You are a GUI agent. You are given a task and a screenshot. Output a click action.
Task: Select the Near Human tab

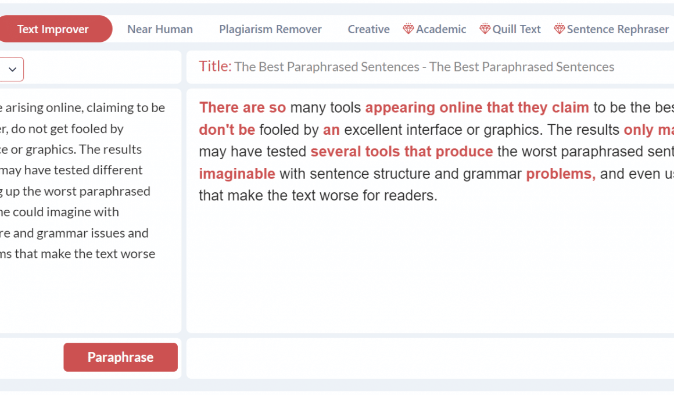coord(160,29)
